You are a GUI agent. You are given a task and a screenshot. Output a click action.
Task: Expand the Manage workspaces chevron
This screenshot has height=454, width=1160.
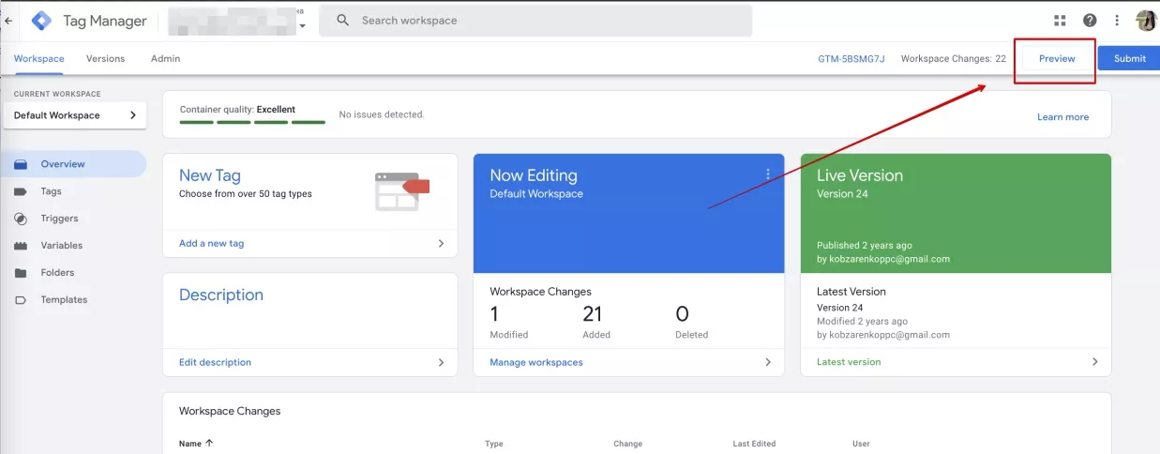768,362
